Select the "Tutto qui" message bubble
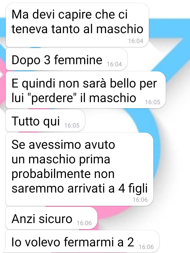190x253 pixels. pyautogui.click(x=45, y=120)
